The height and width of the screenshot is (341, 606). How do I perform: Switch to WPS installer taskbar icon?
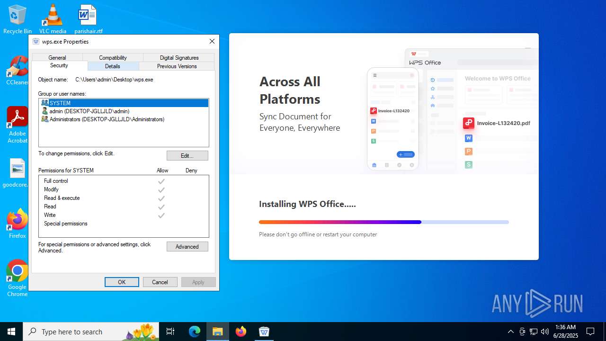(264, 332)
